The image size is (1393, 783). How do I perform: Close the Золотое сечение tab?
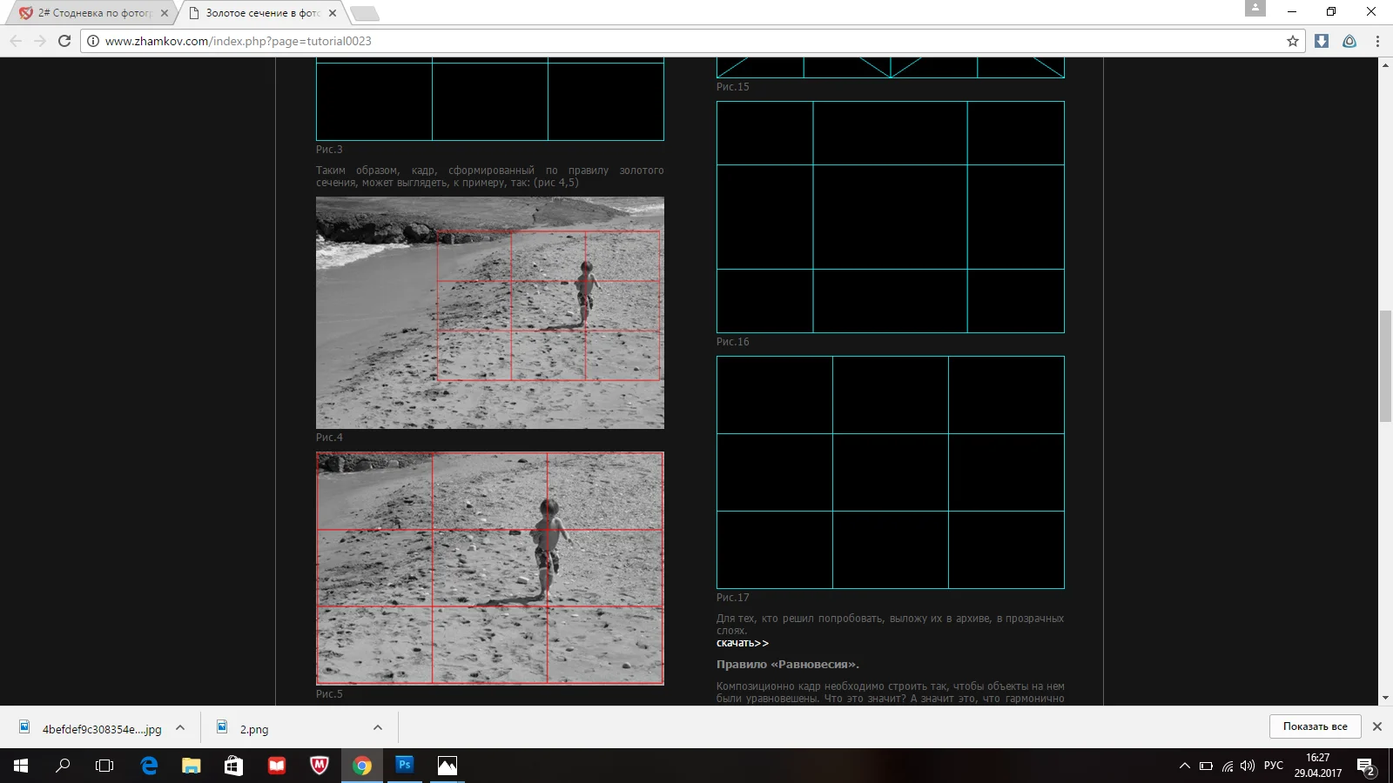(333, 13)
